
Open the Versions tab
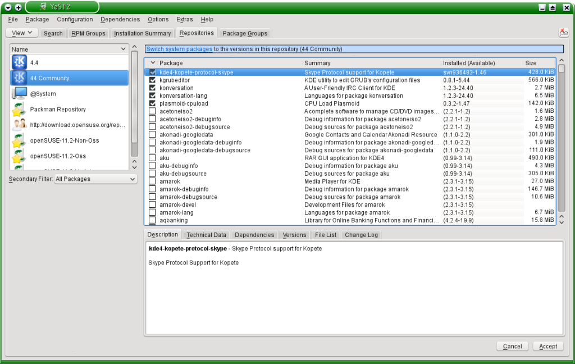(294, 235)
